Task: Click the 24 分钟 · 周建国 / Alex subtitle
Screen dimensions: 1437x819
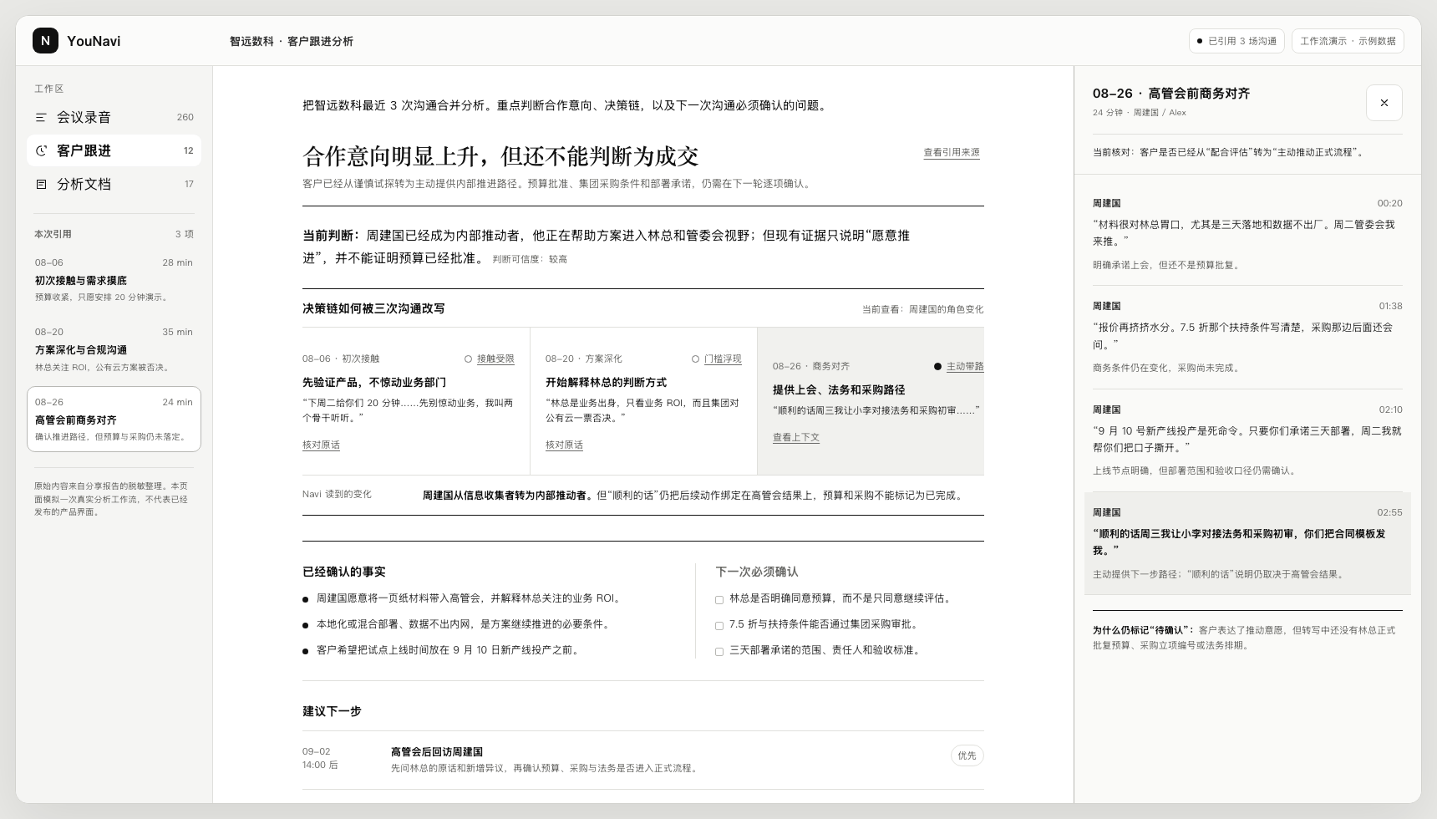Action: 1139,112
